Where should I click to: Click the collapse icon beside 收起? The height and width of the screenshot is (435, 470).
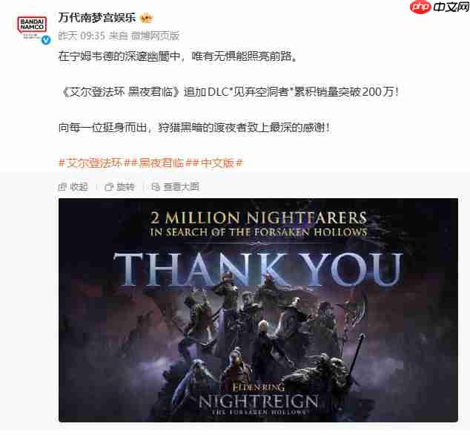point(62,187)
